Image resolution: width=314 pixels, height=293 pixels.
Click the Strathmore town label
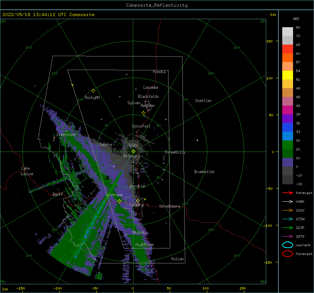[170, 206]
